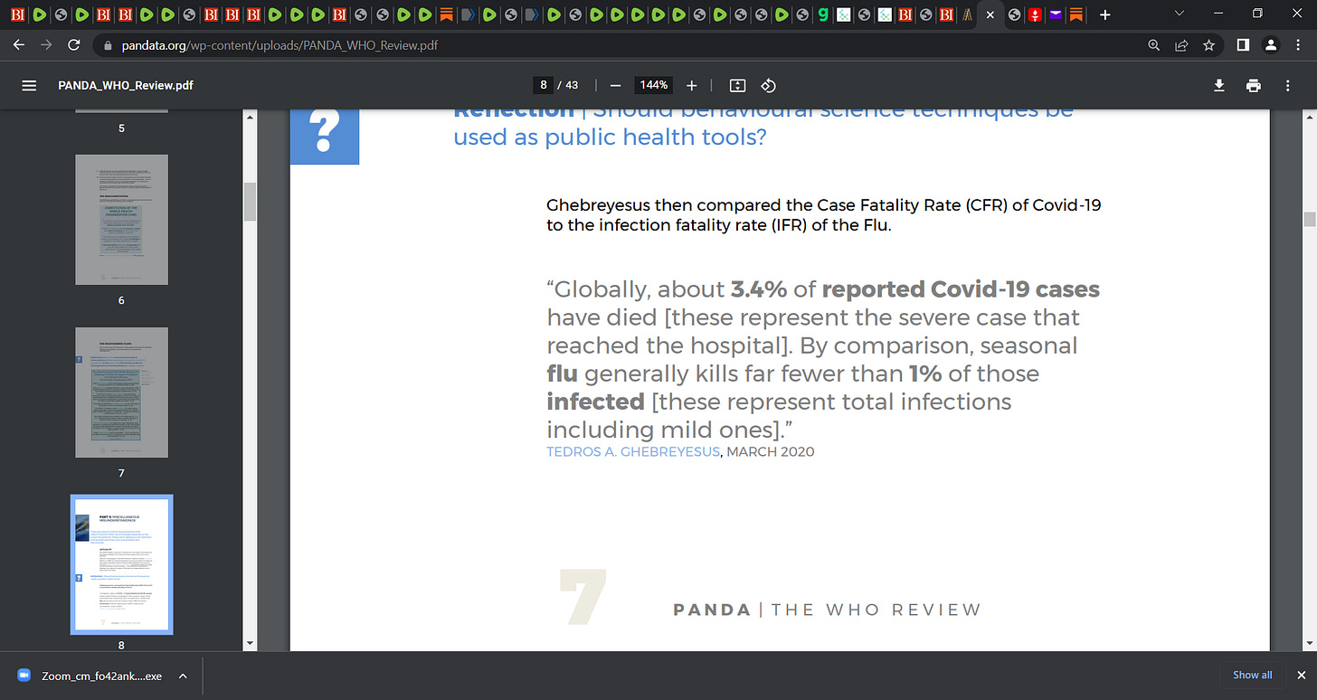This screenshot has height=700, width=1317.
Task: Bookmark this tab with the star
Action: point(1208,44)
